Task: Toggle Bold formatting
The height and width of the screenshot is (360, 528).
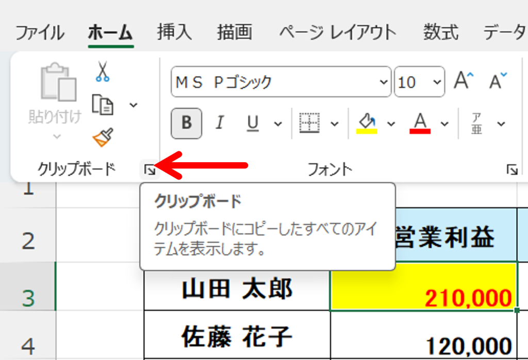Action: point(186,124)
